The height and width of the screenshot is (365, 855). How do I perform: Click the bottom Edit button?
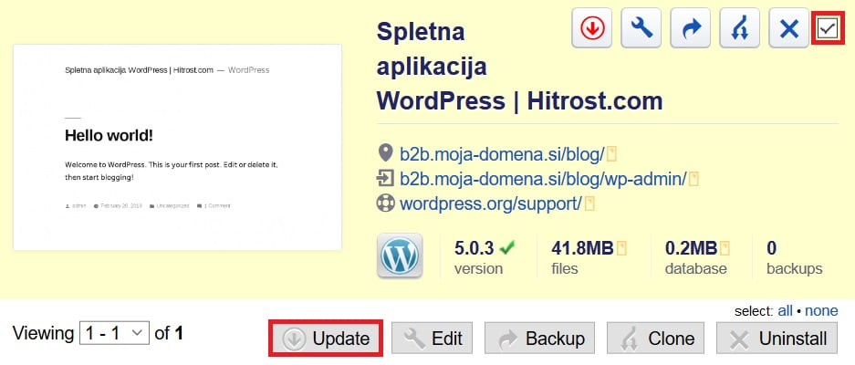point(432,339)
